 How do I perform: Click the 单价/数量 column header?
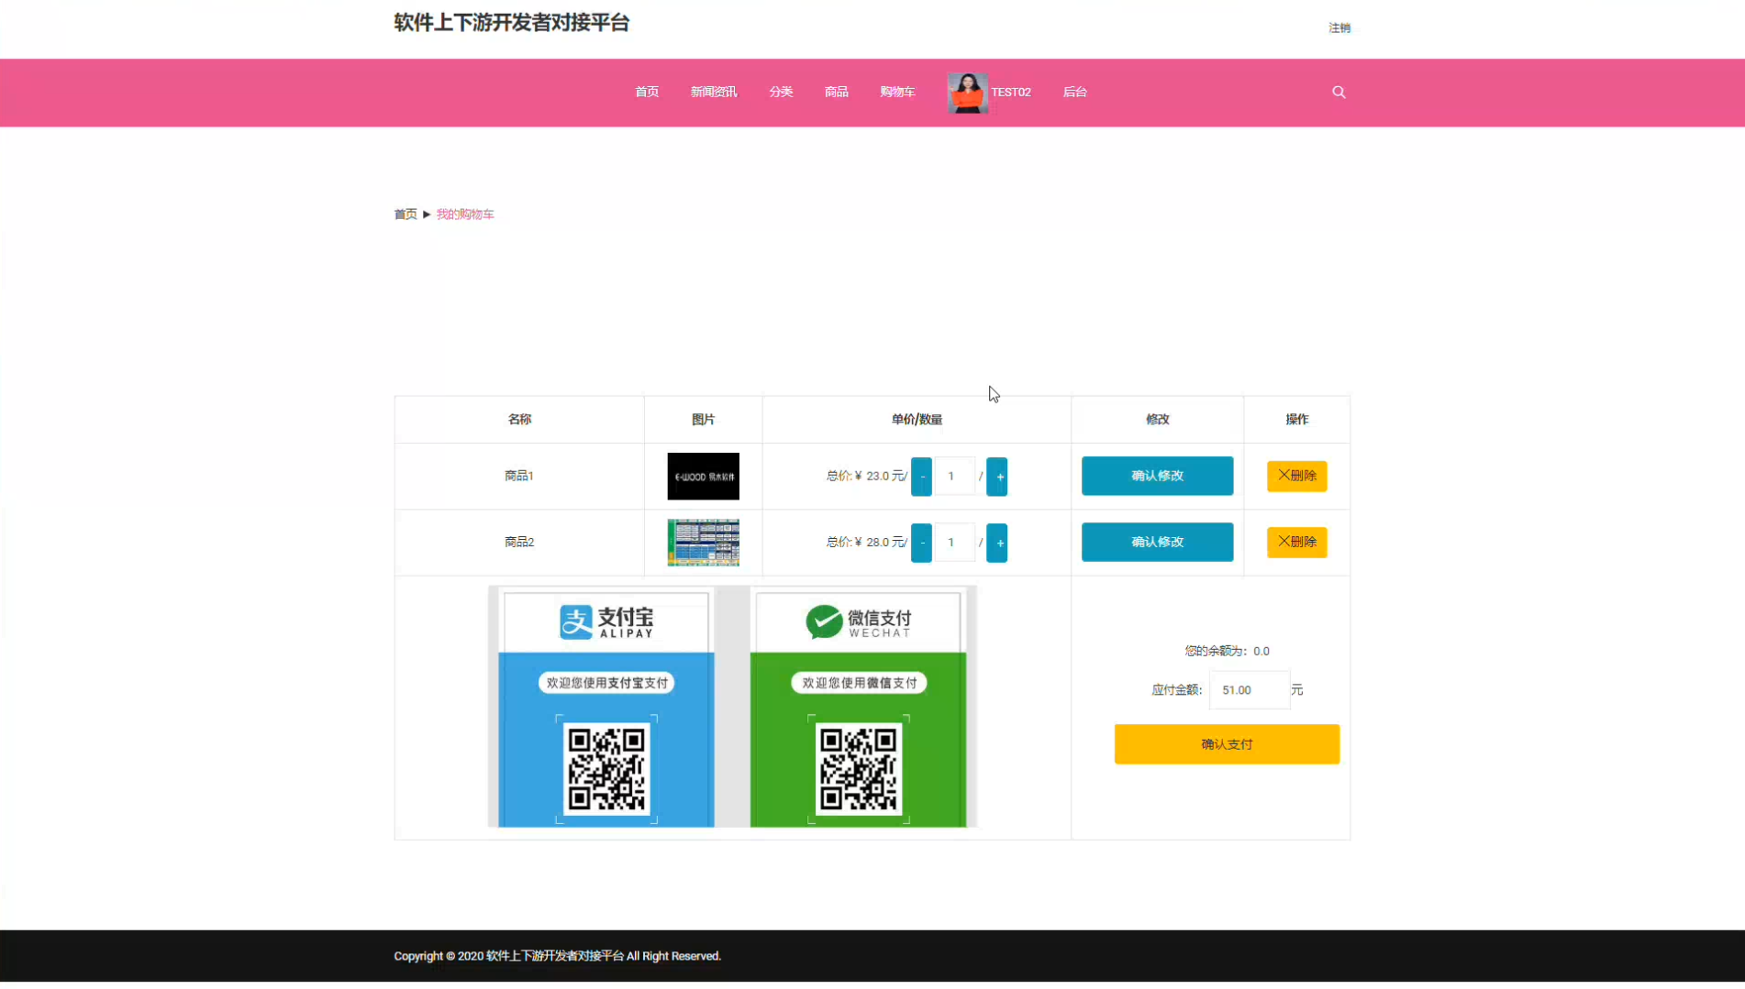(917, 419)
